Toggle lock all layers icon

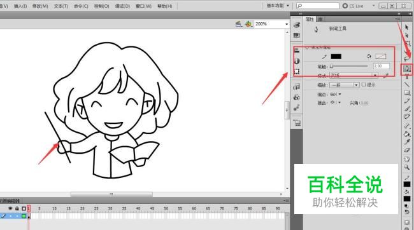pyautogui.click(x=17, y=208)
